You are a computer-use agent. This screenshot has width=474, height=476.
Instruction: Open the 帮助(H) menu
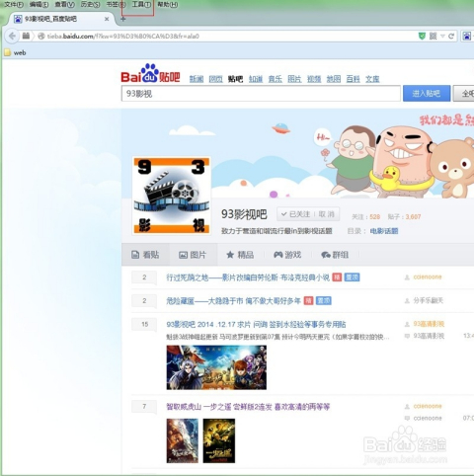[x=168, y=5]
